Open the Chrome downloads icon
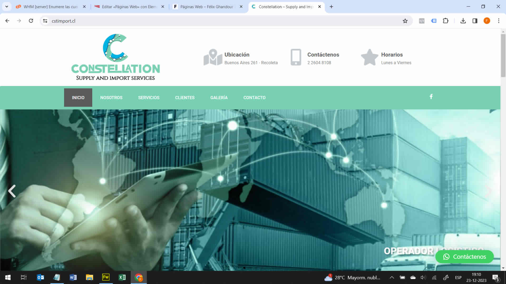This screenshot has width=506, height=284. (x=463, y=21)
